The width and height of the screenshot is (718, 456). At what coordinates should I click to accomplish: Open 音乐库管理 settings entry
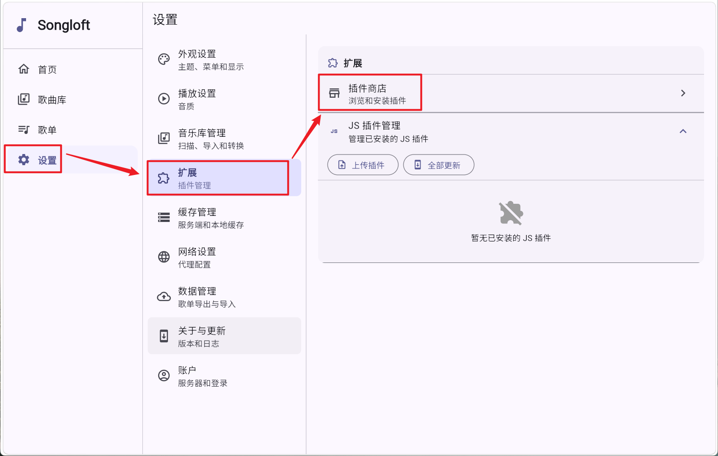(224, 138)
